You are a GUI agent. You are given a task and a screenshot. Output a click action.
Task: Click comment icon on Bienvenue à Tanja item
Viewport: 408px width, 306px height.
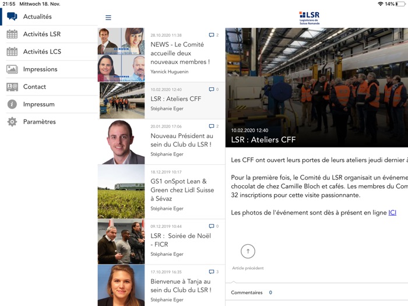point(212,272)
